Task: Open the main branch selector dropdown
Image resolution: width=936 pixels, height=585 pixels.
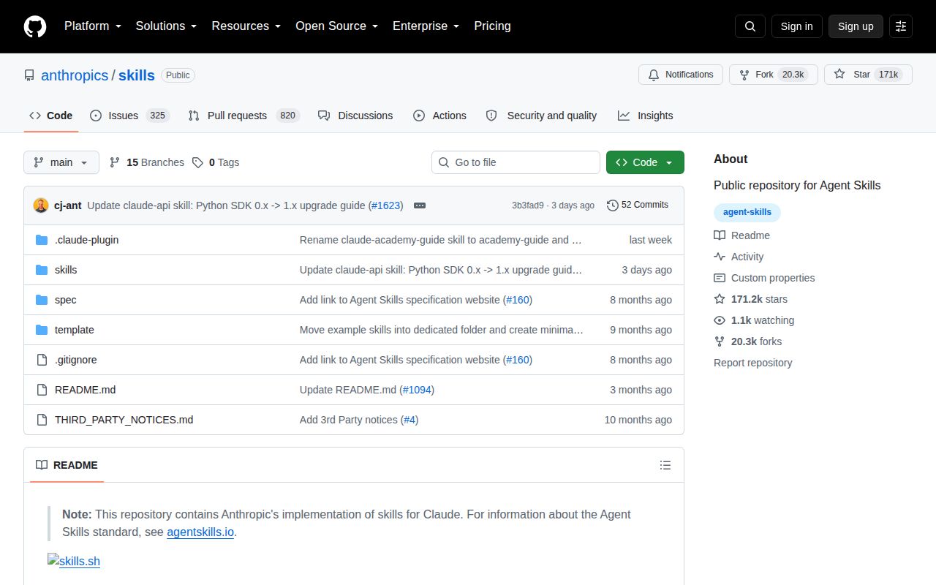Action: [x=61, y=162]
